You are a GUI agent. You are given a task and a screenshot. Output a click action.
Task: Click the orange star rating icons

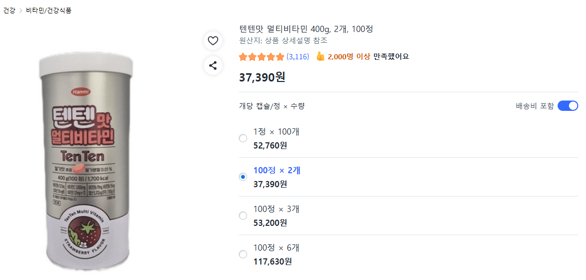point(262,57)
